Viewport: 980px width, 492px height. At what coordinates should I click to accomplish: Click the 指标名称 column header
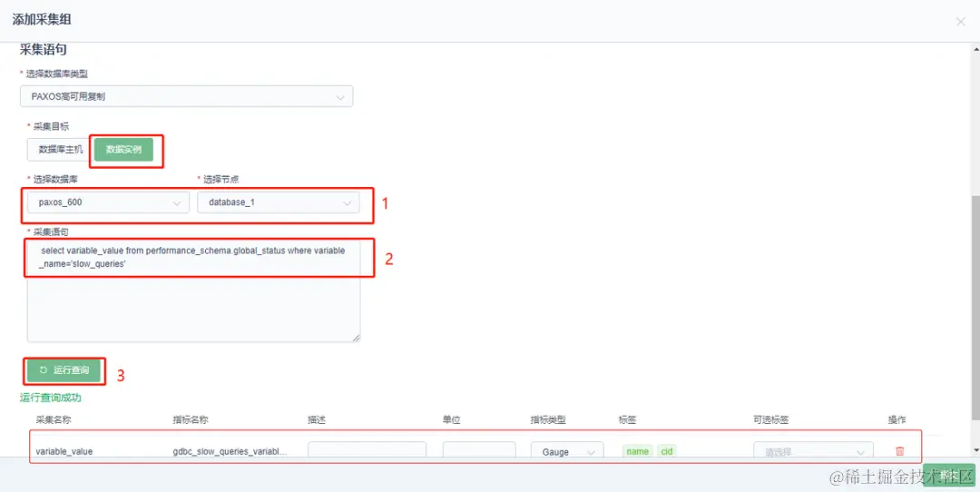pos(191,420)
